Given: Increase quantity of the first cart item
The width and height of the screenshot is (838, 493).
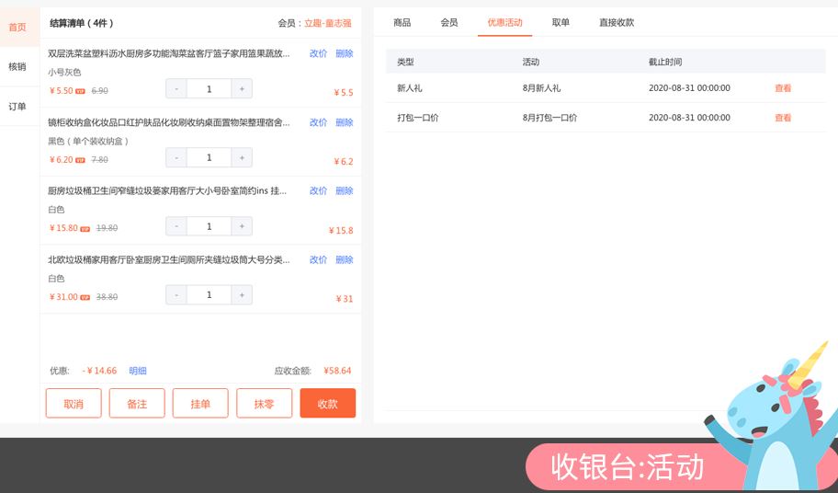Looking at the screenshot, I should tap(242, 89).
